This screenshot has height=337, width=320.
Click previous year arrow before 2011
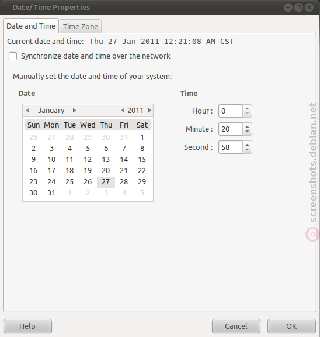pyautogui.click(x=123, y=111)
